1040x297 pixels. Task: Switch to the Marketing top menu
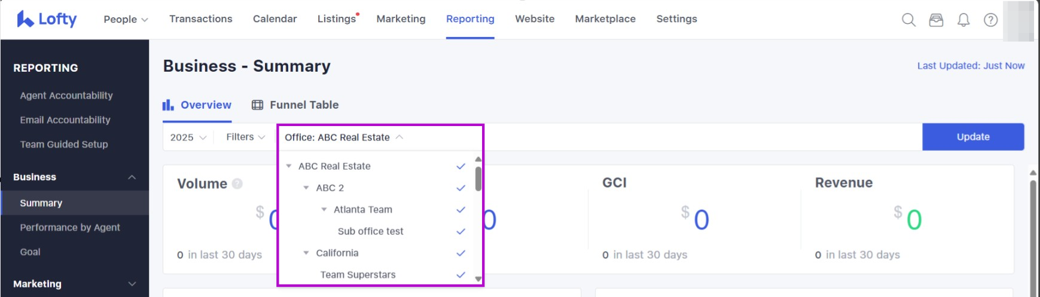tap(401, 19)
